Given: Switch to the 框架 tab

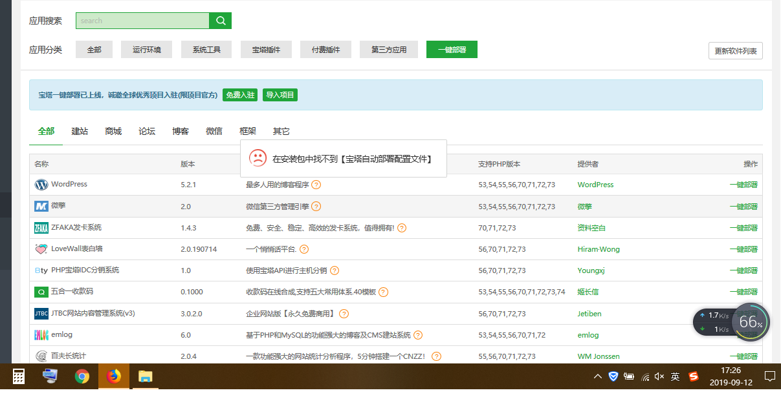Looking at the screenshot, I should tap(248, 131).
